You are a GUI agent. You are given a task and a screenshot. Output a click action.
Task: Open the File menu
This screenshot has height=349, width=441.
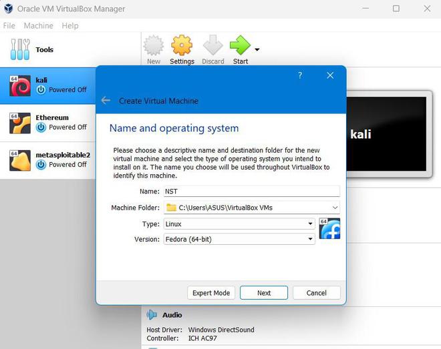coord(9,26)
